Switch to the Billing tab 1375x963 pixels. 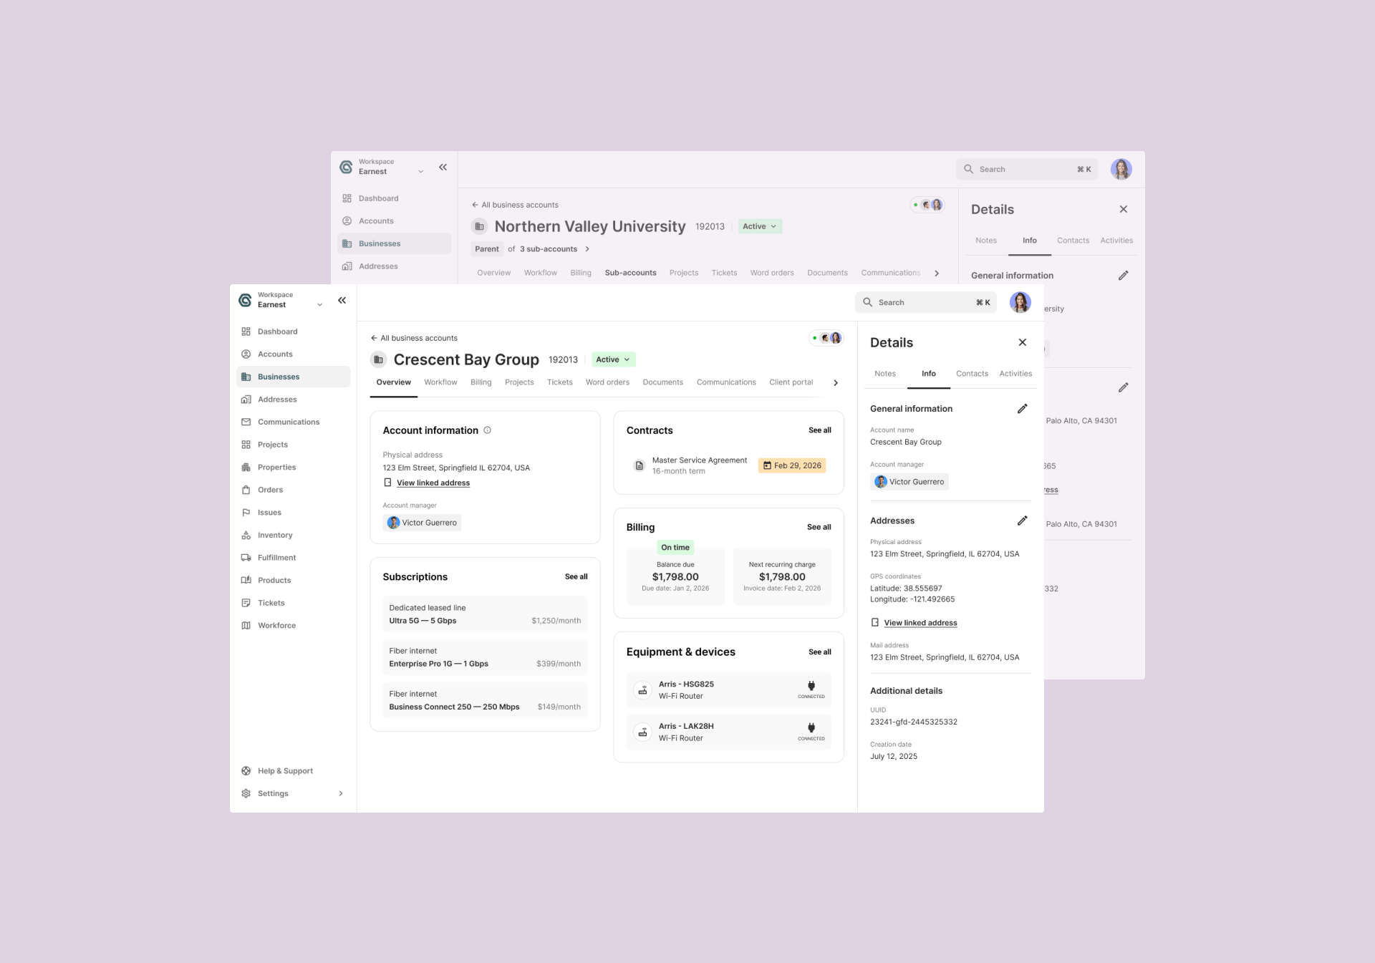pos(481,382)
